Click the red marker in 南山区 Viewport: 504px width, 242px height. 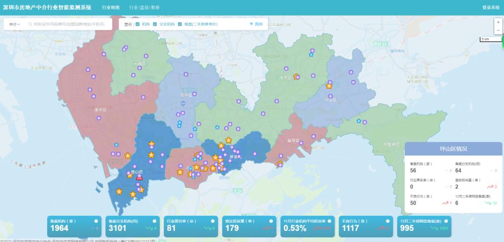coord(139,177)
